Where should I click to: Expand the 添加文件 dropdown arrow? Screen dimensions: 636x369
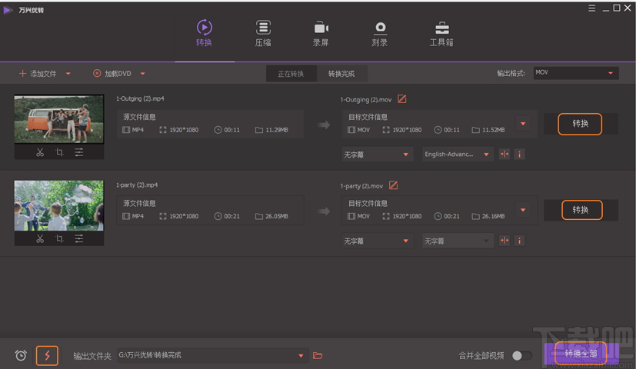(68, 74)
